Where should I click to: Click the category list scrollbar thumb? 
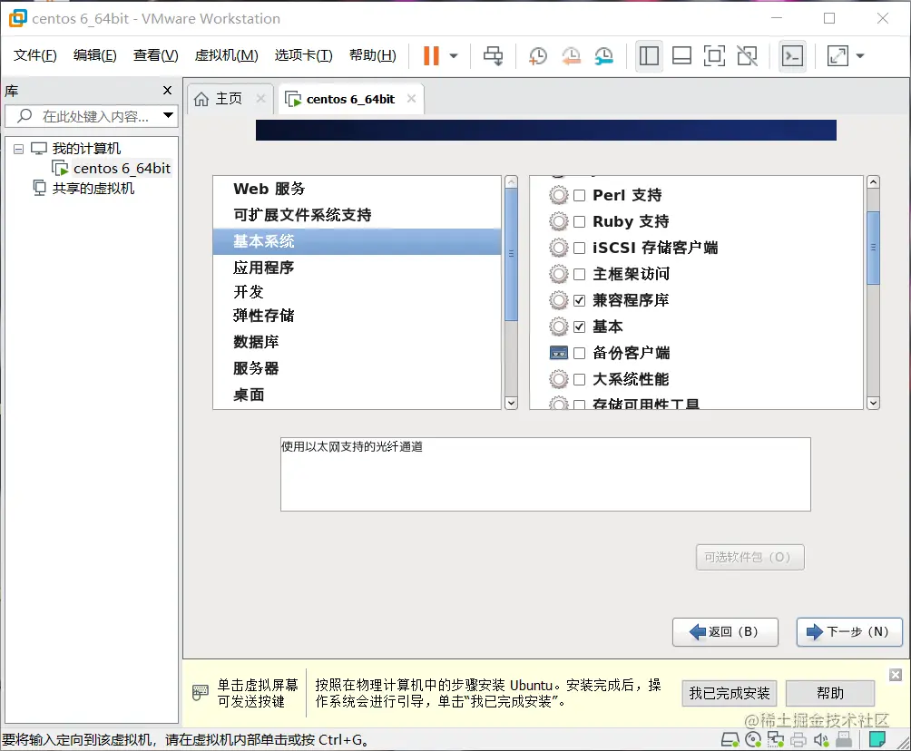(x=511, y=254)
